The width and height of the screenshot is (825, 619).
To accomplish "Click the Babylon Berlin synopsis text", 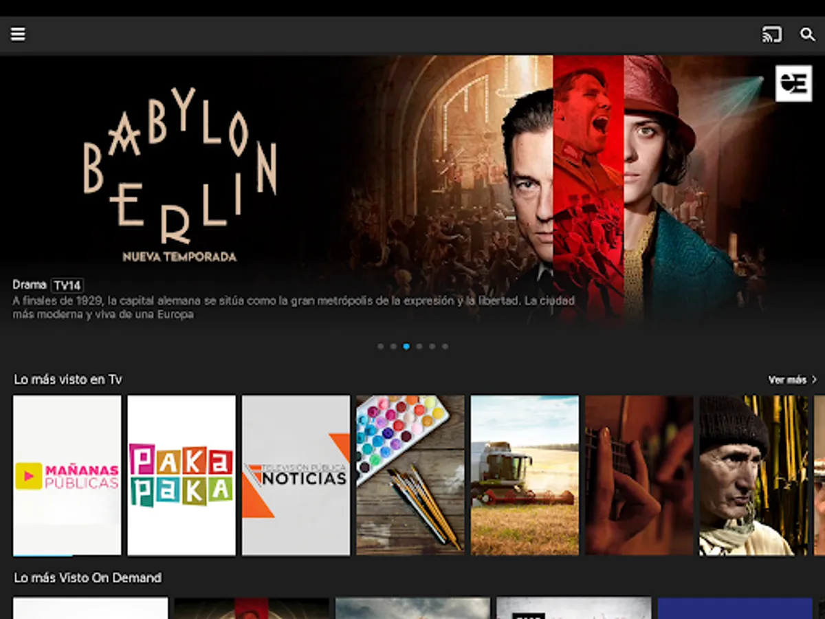I will [294, 307].
